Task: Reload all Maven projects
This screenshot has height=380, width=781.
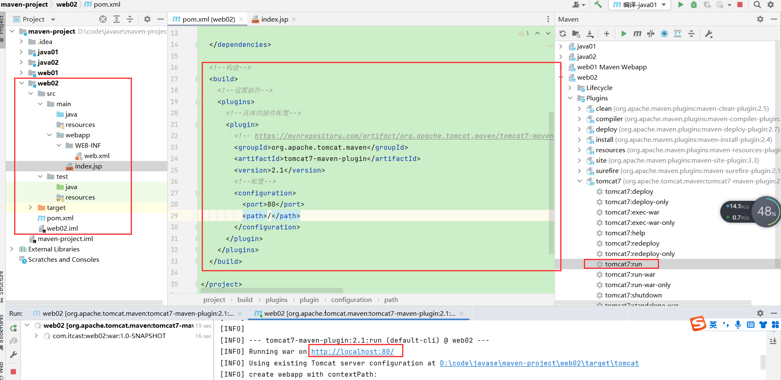Action: click(563, 34)
